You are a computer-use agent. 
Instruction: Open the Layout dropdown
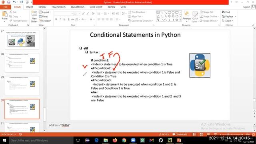tap(45, 12)
